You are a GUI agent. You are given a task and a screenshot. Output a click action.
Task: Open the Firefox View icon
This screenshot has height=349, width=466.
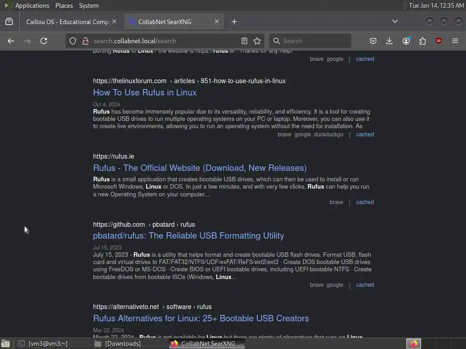pyautogui.click(x=9, y=22)
